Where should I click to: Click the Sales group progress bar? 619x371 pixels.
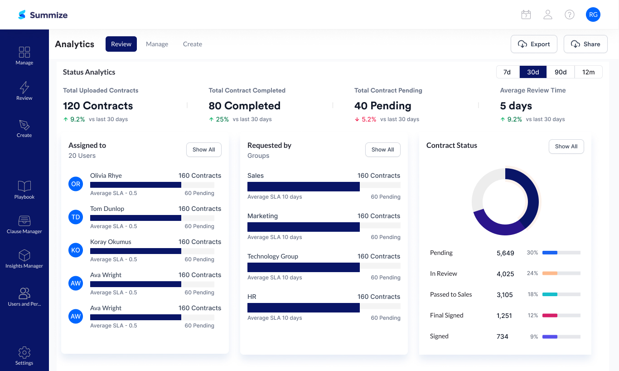[x=324, y=186]
